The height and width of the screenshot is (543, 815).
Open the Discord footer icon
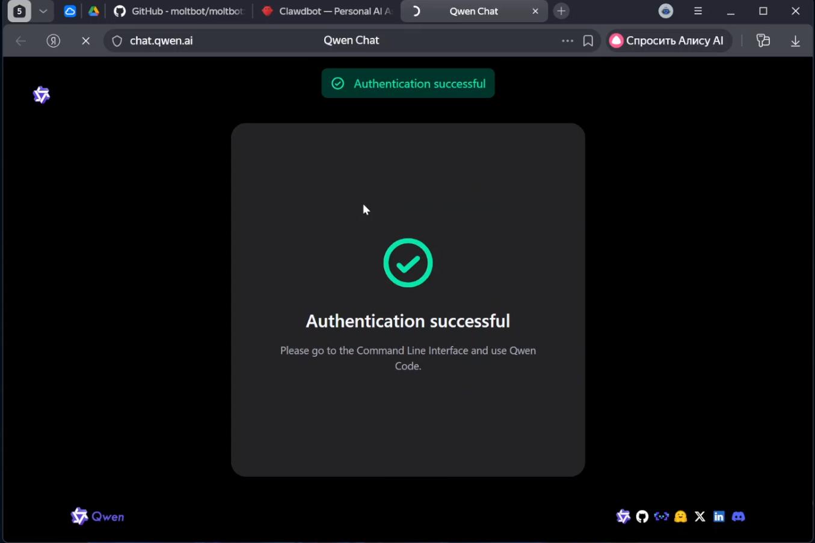pyautogui.click(x=739, y=517)
